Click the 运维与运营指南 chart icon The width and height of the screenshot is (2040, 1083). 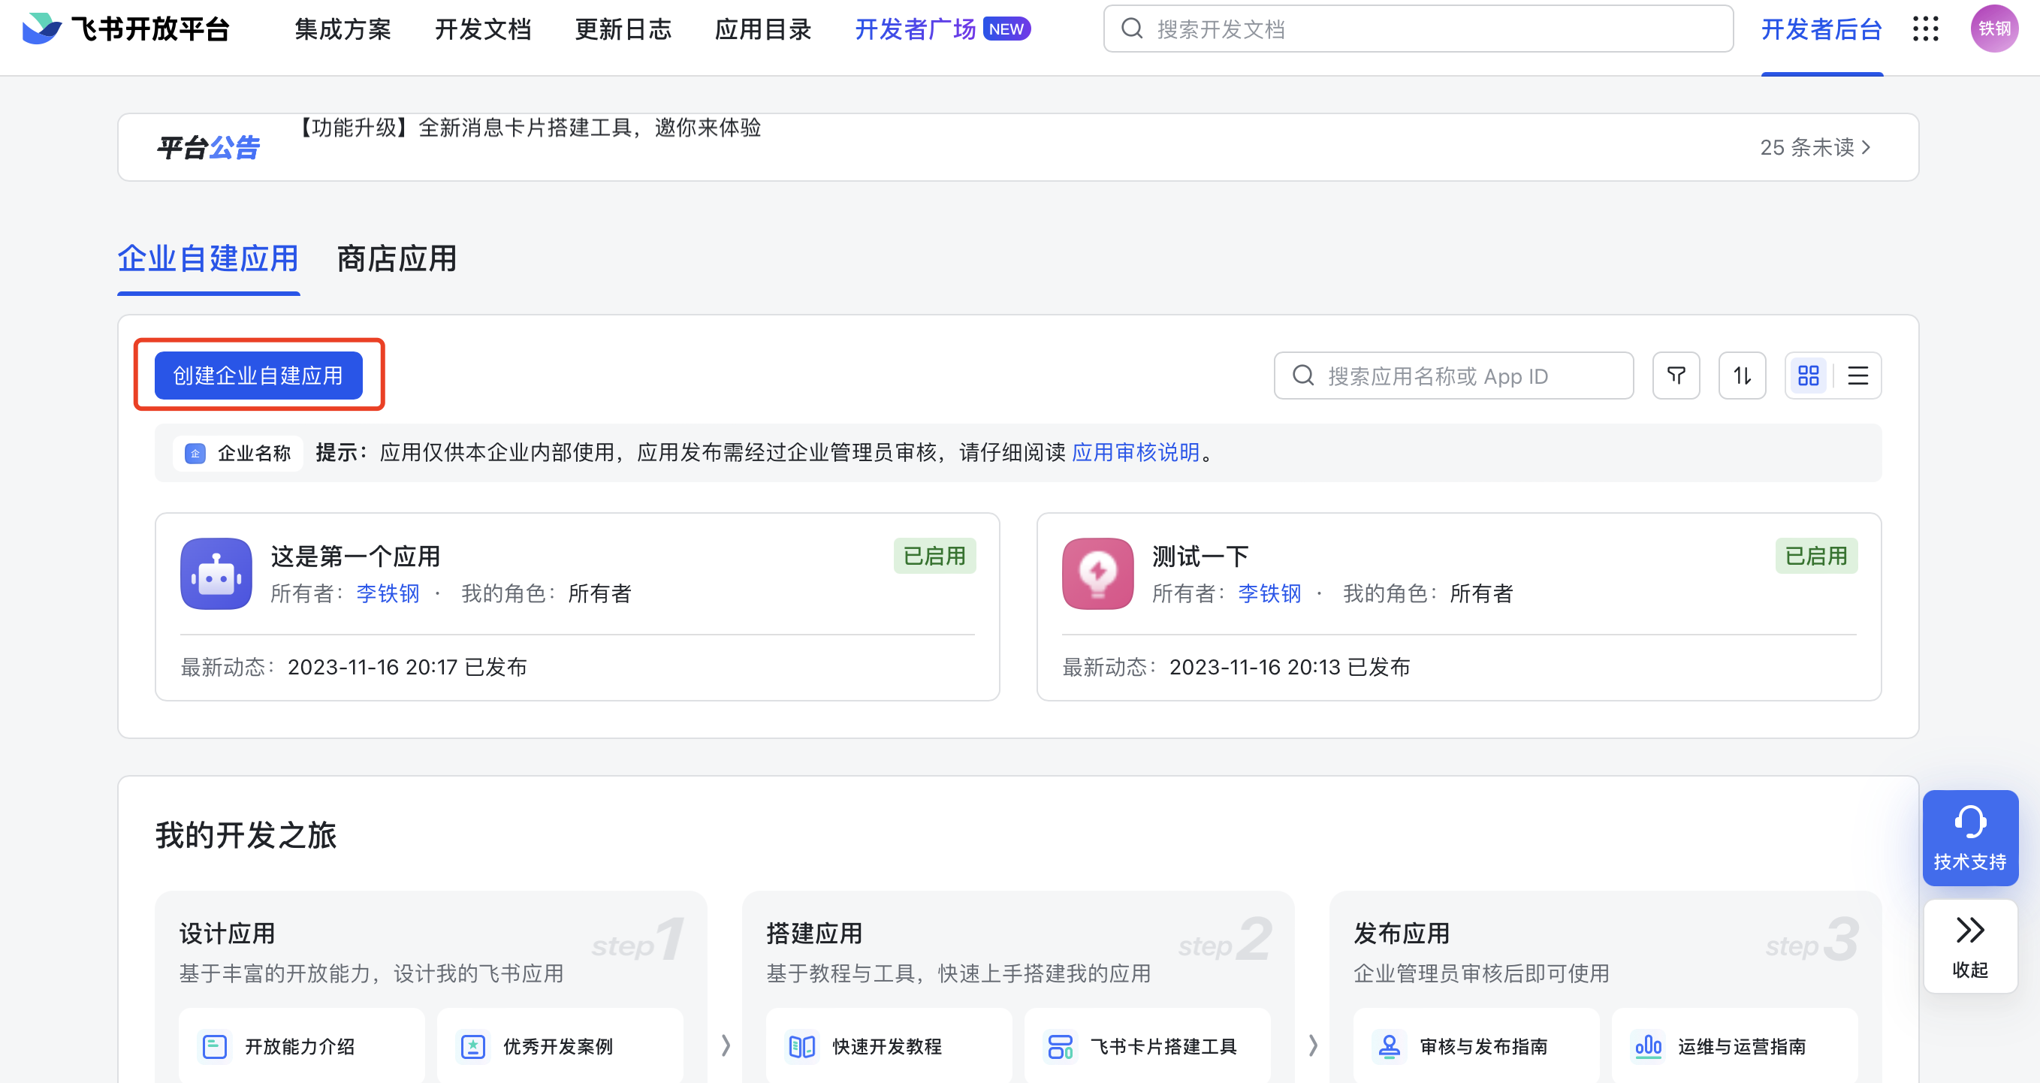pos(1647,1047)
